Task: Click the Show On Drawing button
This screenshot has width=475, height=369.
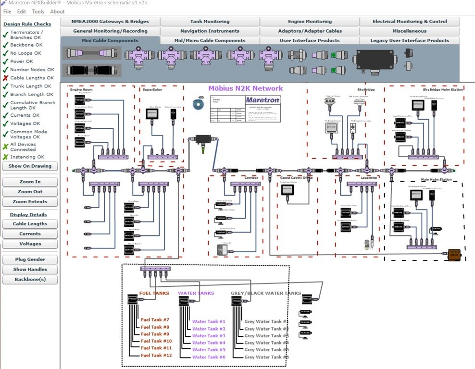Action: pyautogui.click(x=30, y=166)
